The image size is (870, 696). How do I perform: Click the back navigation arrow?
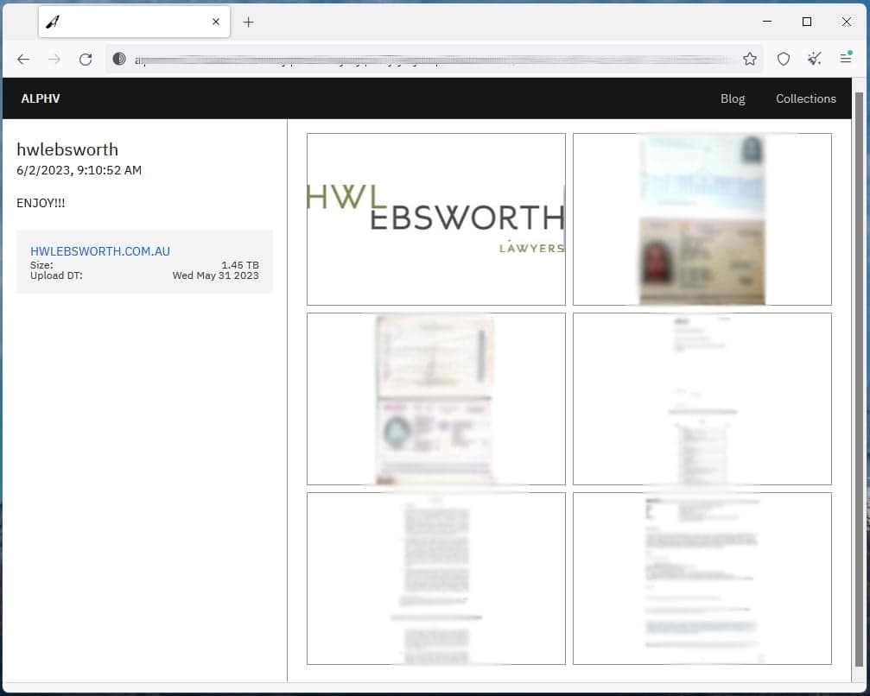pos(23,59)
